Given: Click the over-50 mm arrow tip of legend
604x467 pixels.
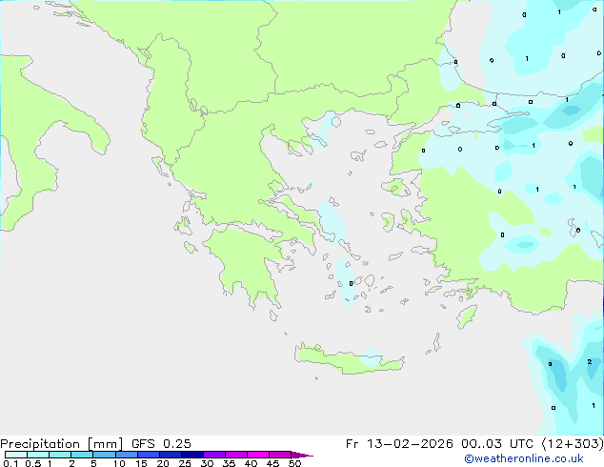Looking at the screenshot, I should (304, 456).
